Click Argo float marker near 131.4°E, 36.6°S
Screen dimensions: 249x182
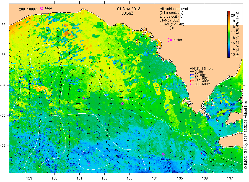[x=89, y=164]
